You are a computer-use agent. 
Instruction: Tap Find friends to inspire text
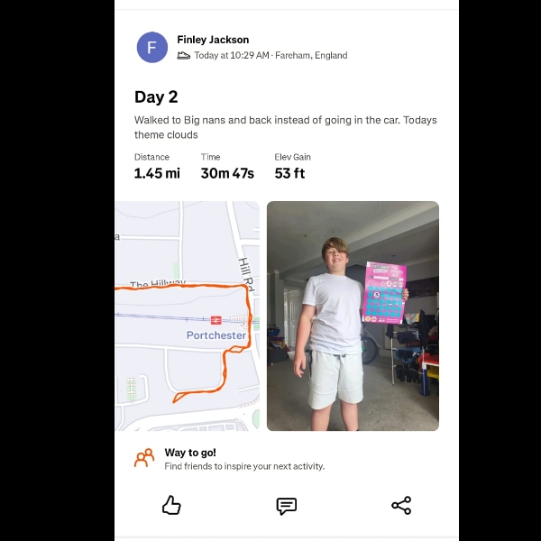[244, 466]
